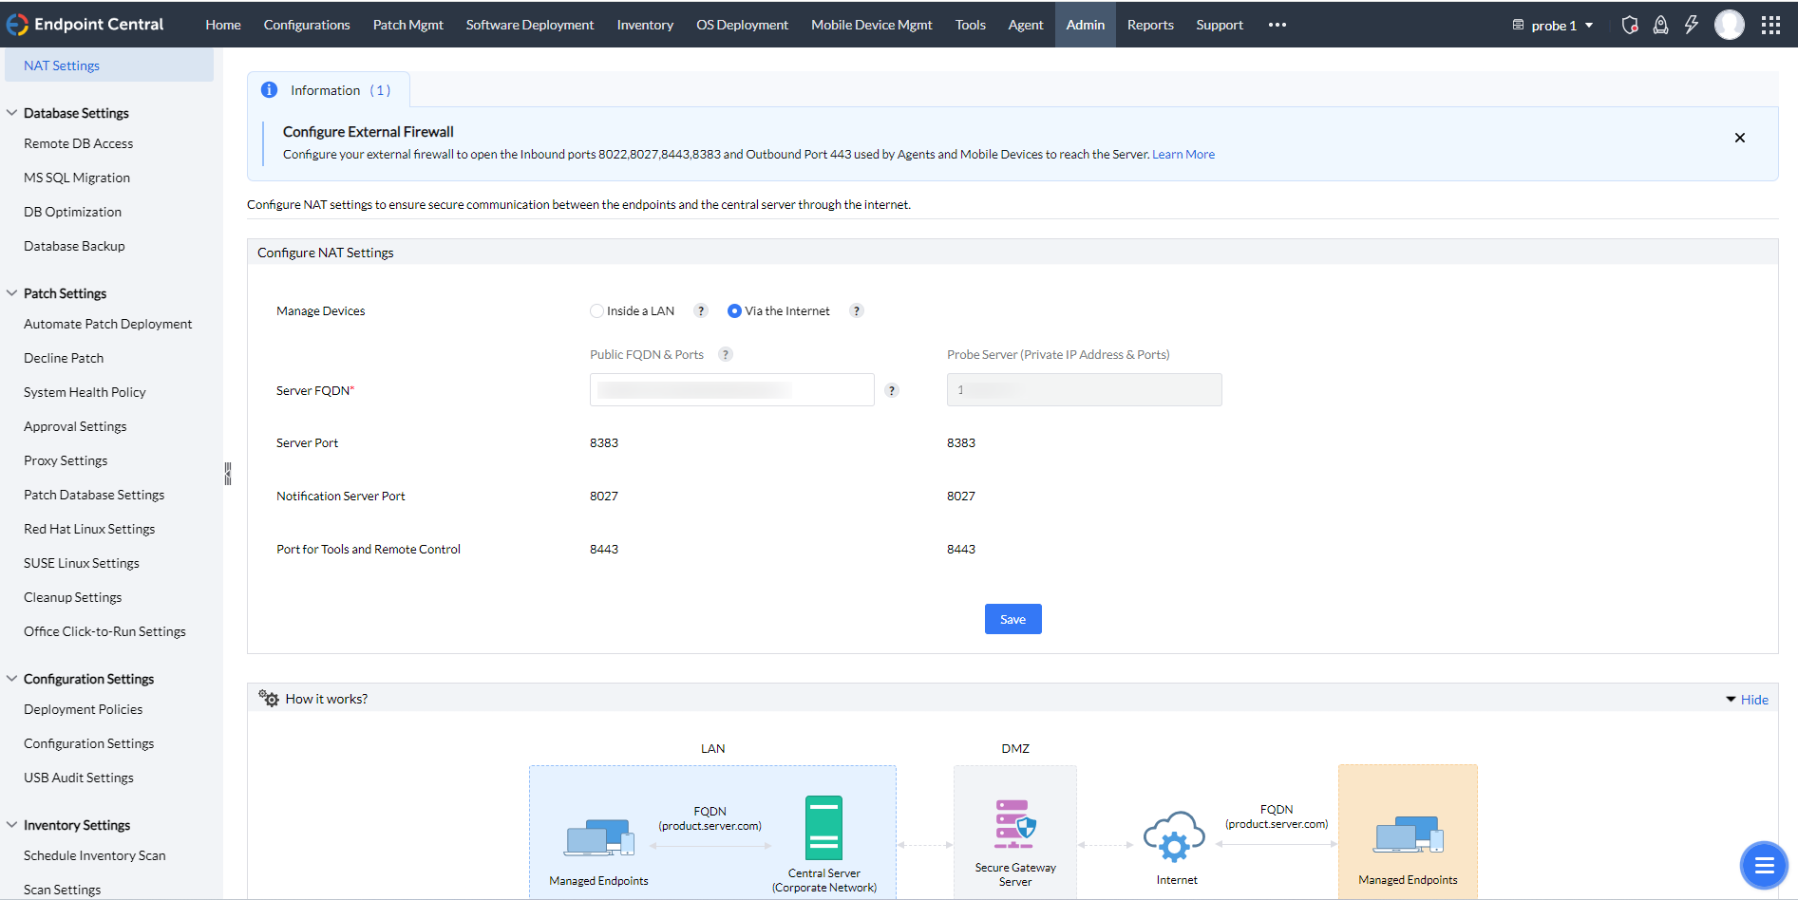Viewport: 1798px width, 900px height.
Task: Click the Internet cloud diagram icon
Action: [x=1175, y=836]
